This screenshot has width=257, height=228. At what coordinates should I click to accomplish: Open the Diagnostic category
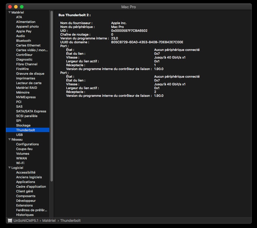[x=24, y=59]
